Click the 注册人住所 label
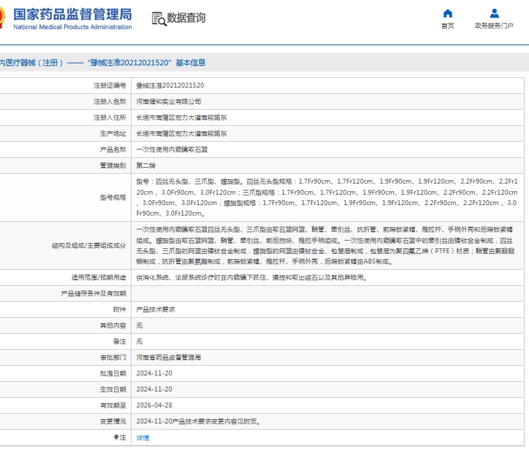Image resolution: width=529 pixels, height=452 pixels. [x=110, y=118]
